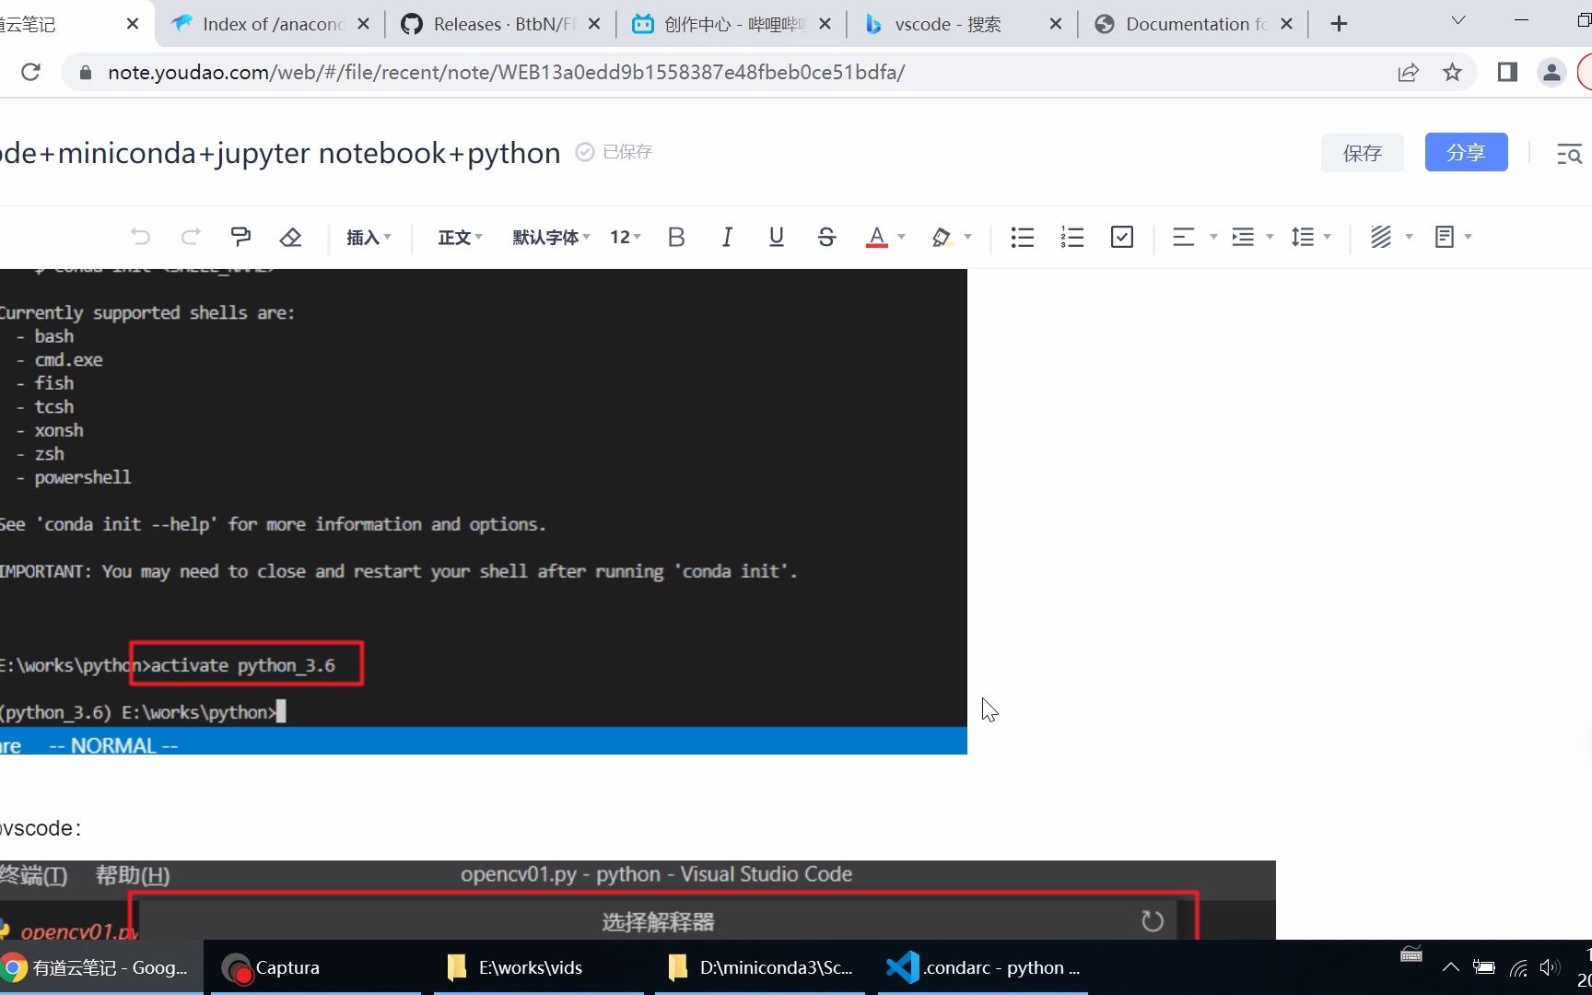Expand the line spacing dropdown
This screenshot has width=1592, height=995.
pos(1310,237)
